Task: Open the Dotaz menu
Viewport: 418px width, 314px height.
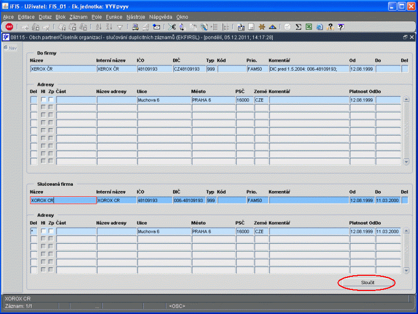Action: tap(45, 17)
